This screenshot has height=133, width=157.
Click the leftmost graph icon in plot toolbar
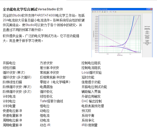(93, 12)
